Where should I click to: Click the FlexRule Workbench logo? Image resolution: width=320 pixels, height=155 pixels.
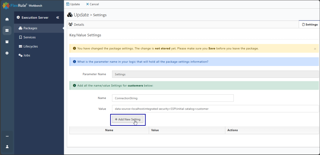[x=22, y=6]
